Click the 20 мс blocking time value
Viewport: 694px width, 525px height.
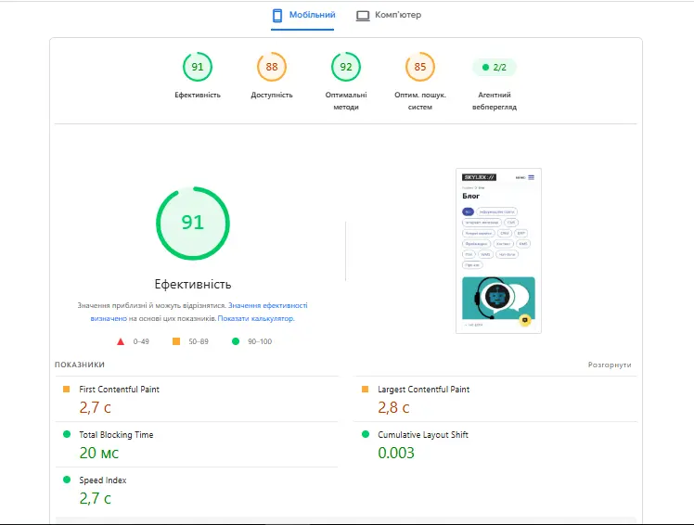[99, 453]
